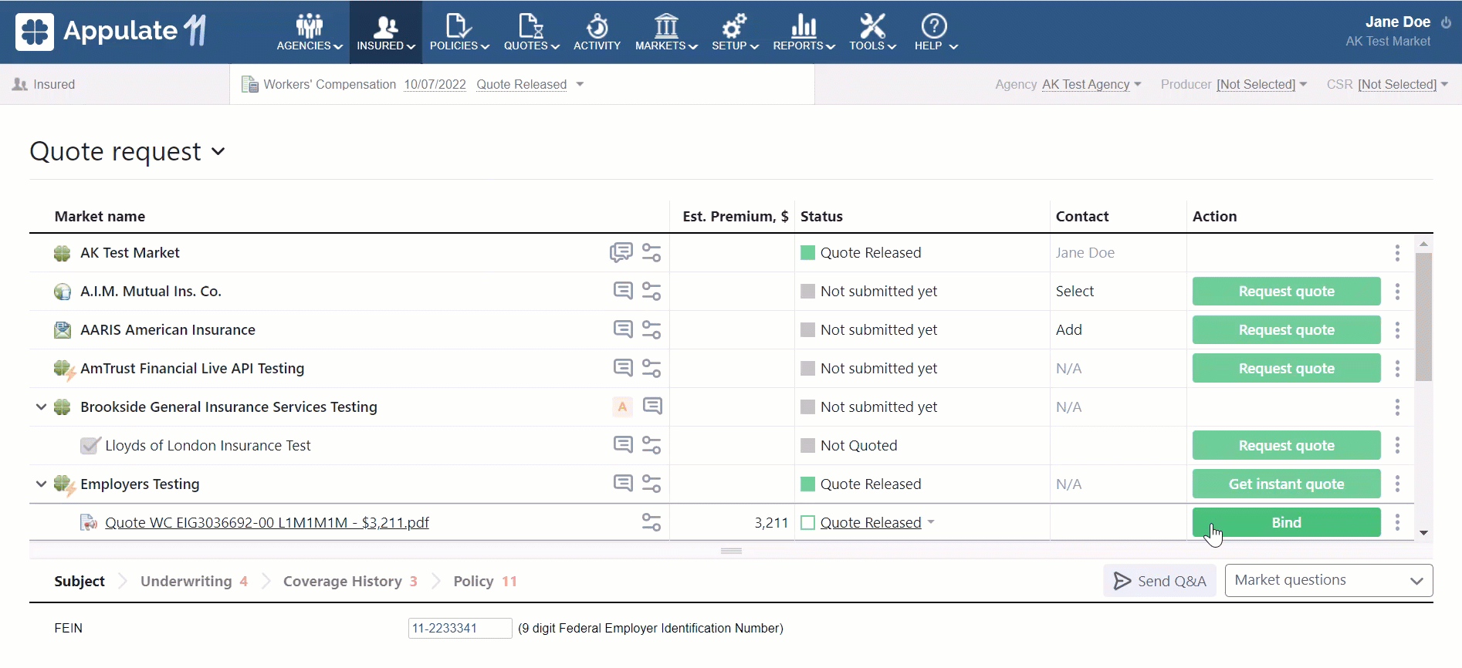
Task: Switch to the Policy tab
Action: pos(485,581)
